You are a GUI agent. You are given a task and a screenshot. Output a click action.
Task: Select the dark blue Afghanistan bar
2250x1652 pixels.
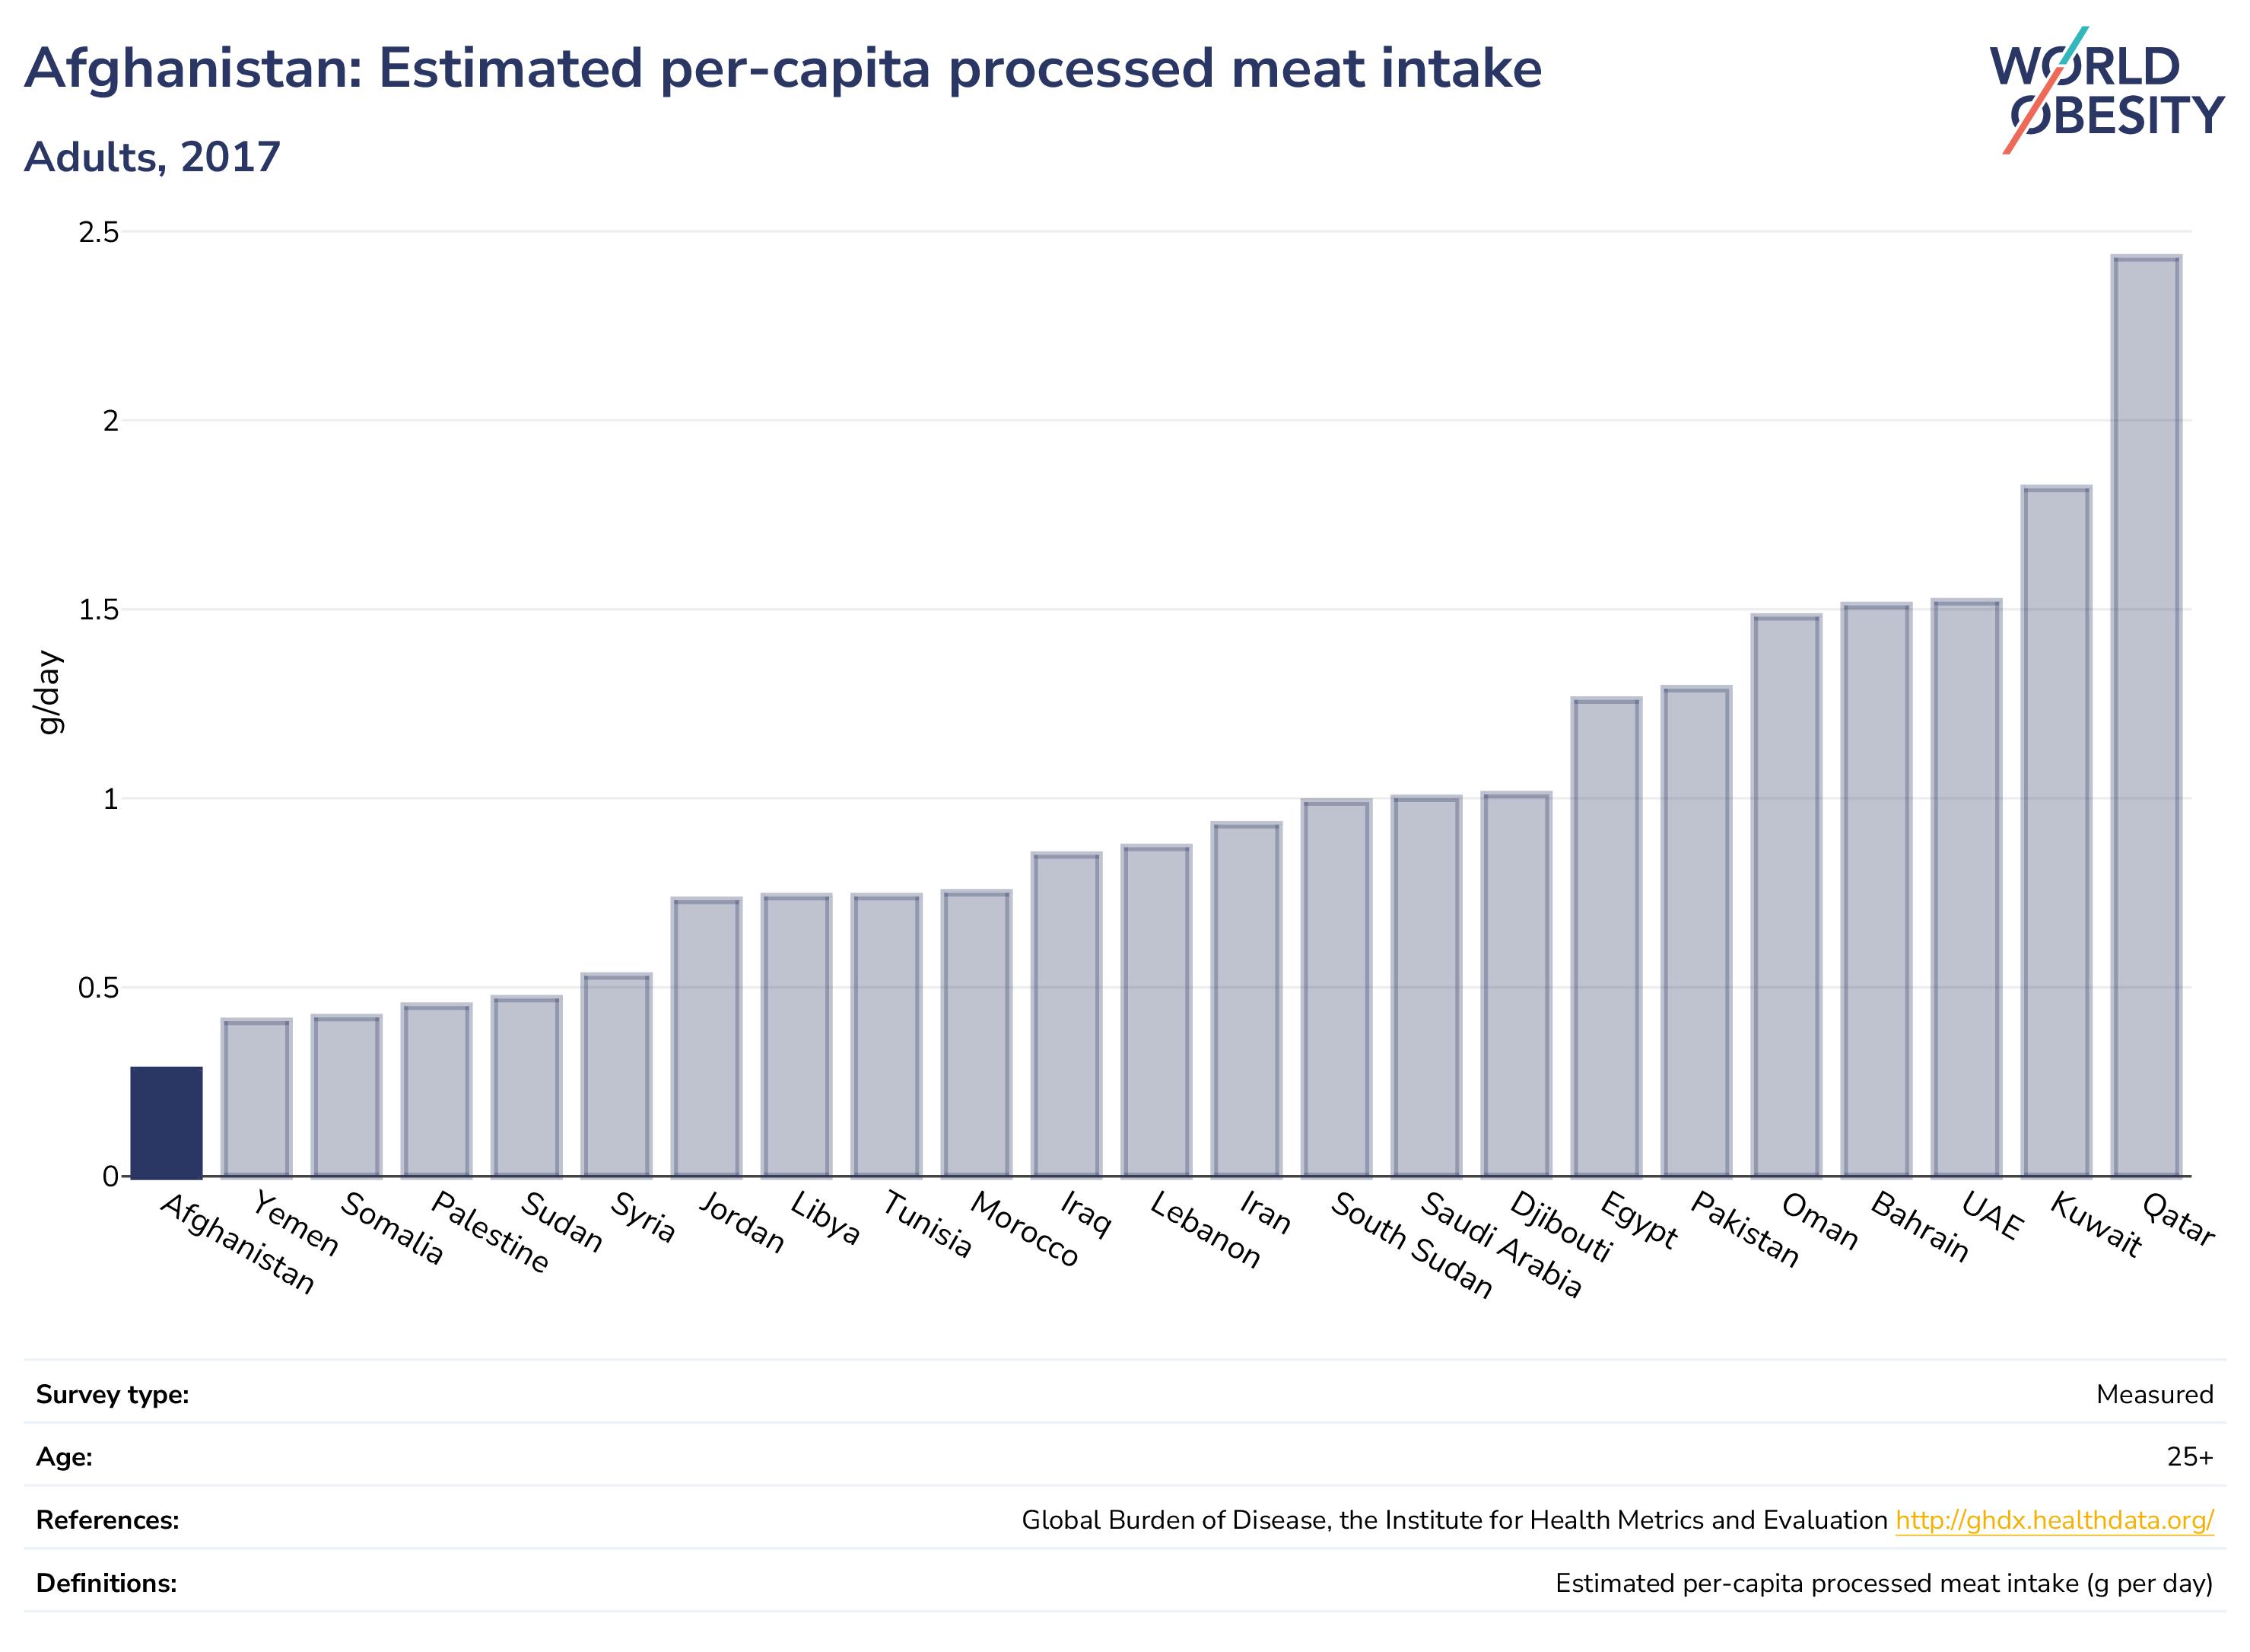coord(167,1122)
